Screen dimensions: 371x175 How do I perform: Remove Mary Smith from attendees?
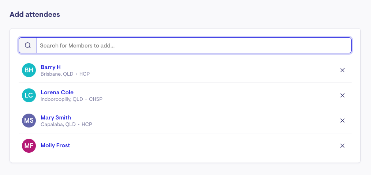coord(342,121)
